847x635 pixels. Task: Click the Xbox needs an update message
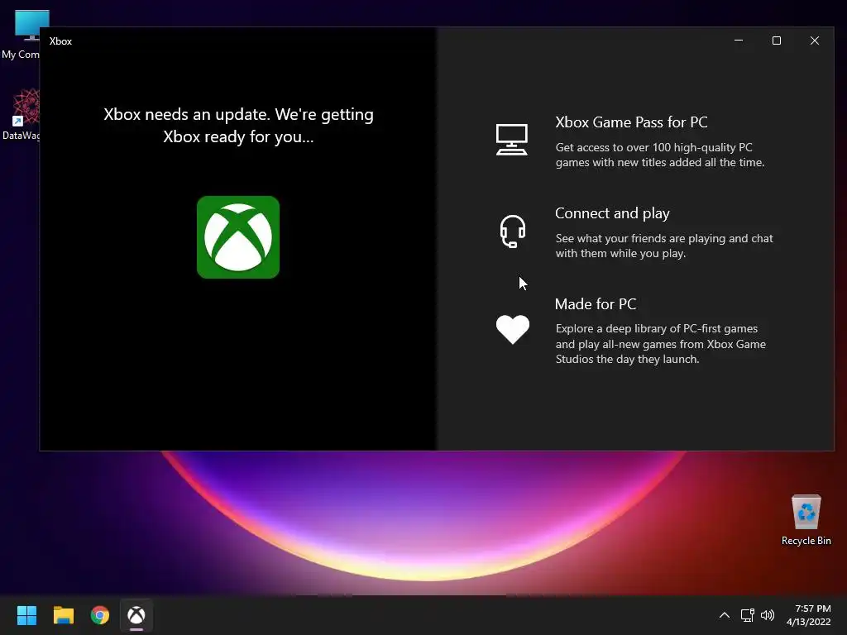click(x=238, y=126)
